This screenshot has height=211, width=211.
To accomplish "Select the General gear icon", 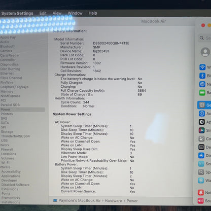I will [x=202, y=105].
